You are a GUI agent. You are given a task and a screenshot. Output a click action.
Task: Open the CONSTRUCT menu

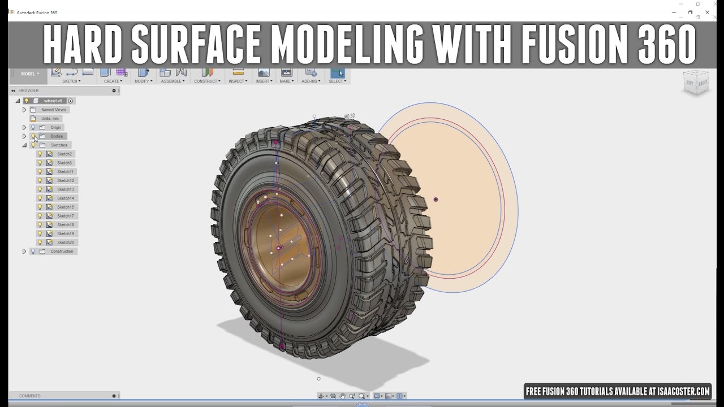207,81
